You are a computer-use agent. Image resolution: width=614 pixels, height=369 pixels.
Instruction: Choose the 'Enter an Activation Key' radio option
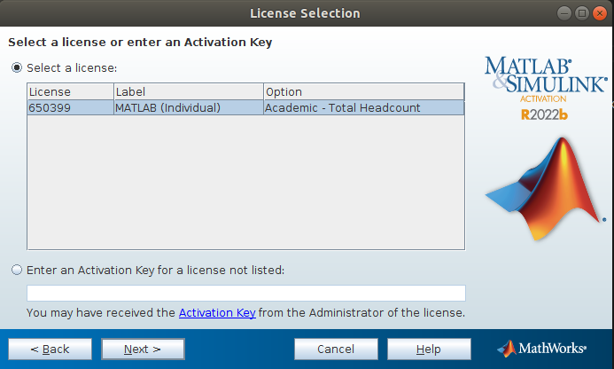coord(17,271)
